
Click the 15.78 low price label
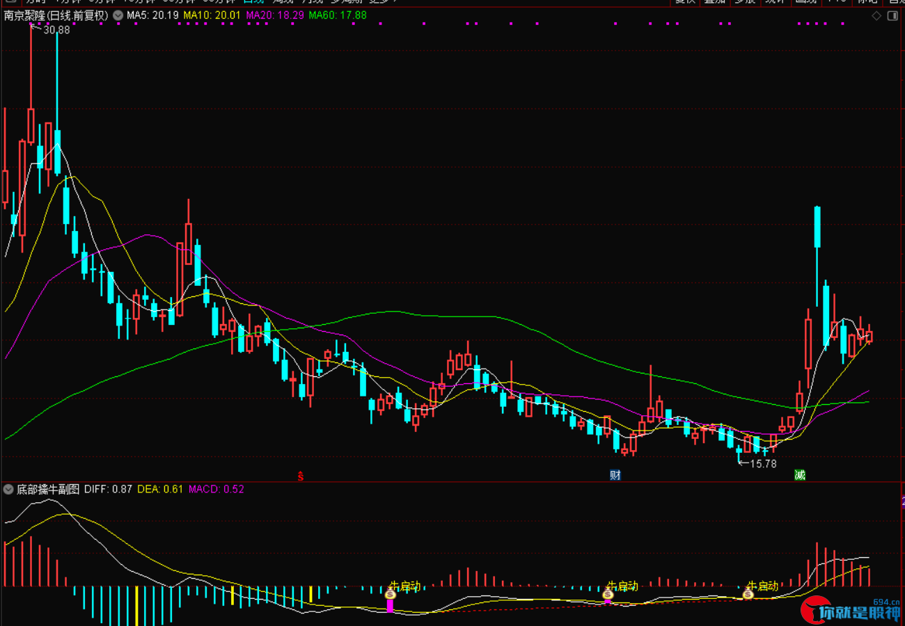tap(763, 463)
